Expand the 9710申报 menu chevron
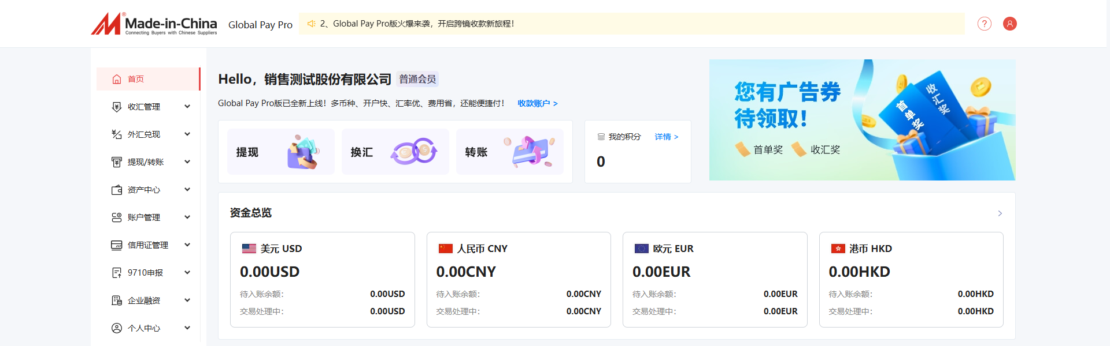Viewport: 1110px width, 346px height. [x=187, y=273]
